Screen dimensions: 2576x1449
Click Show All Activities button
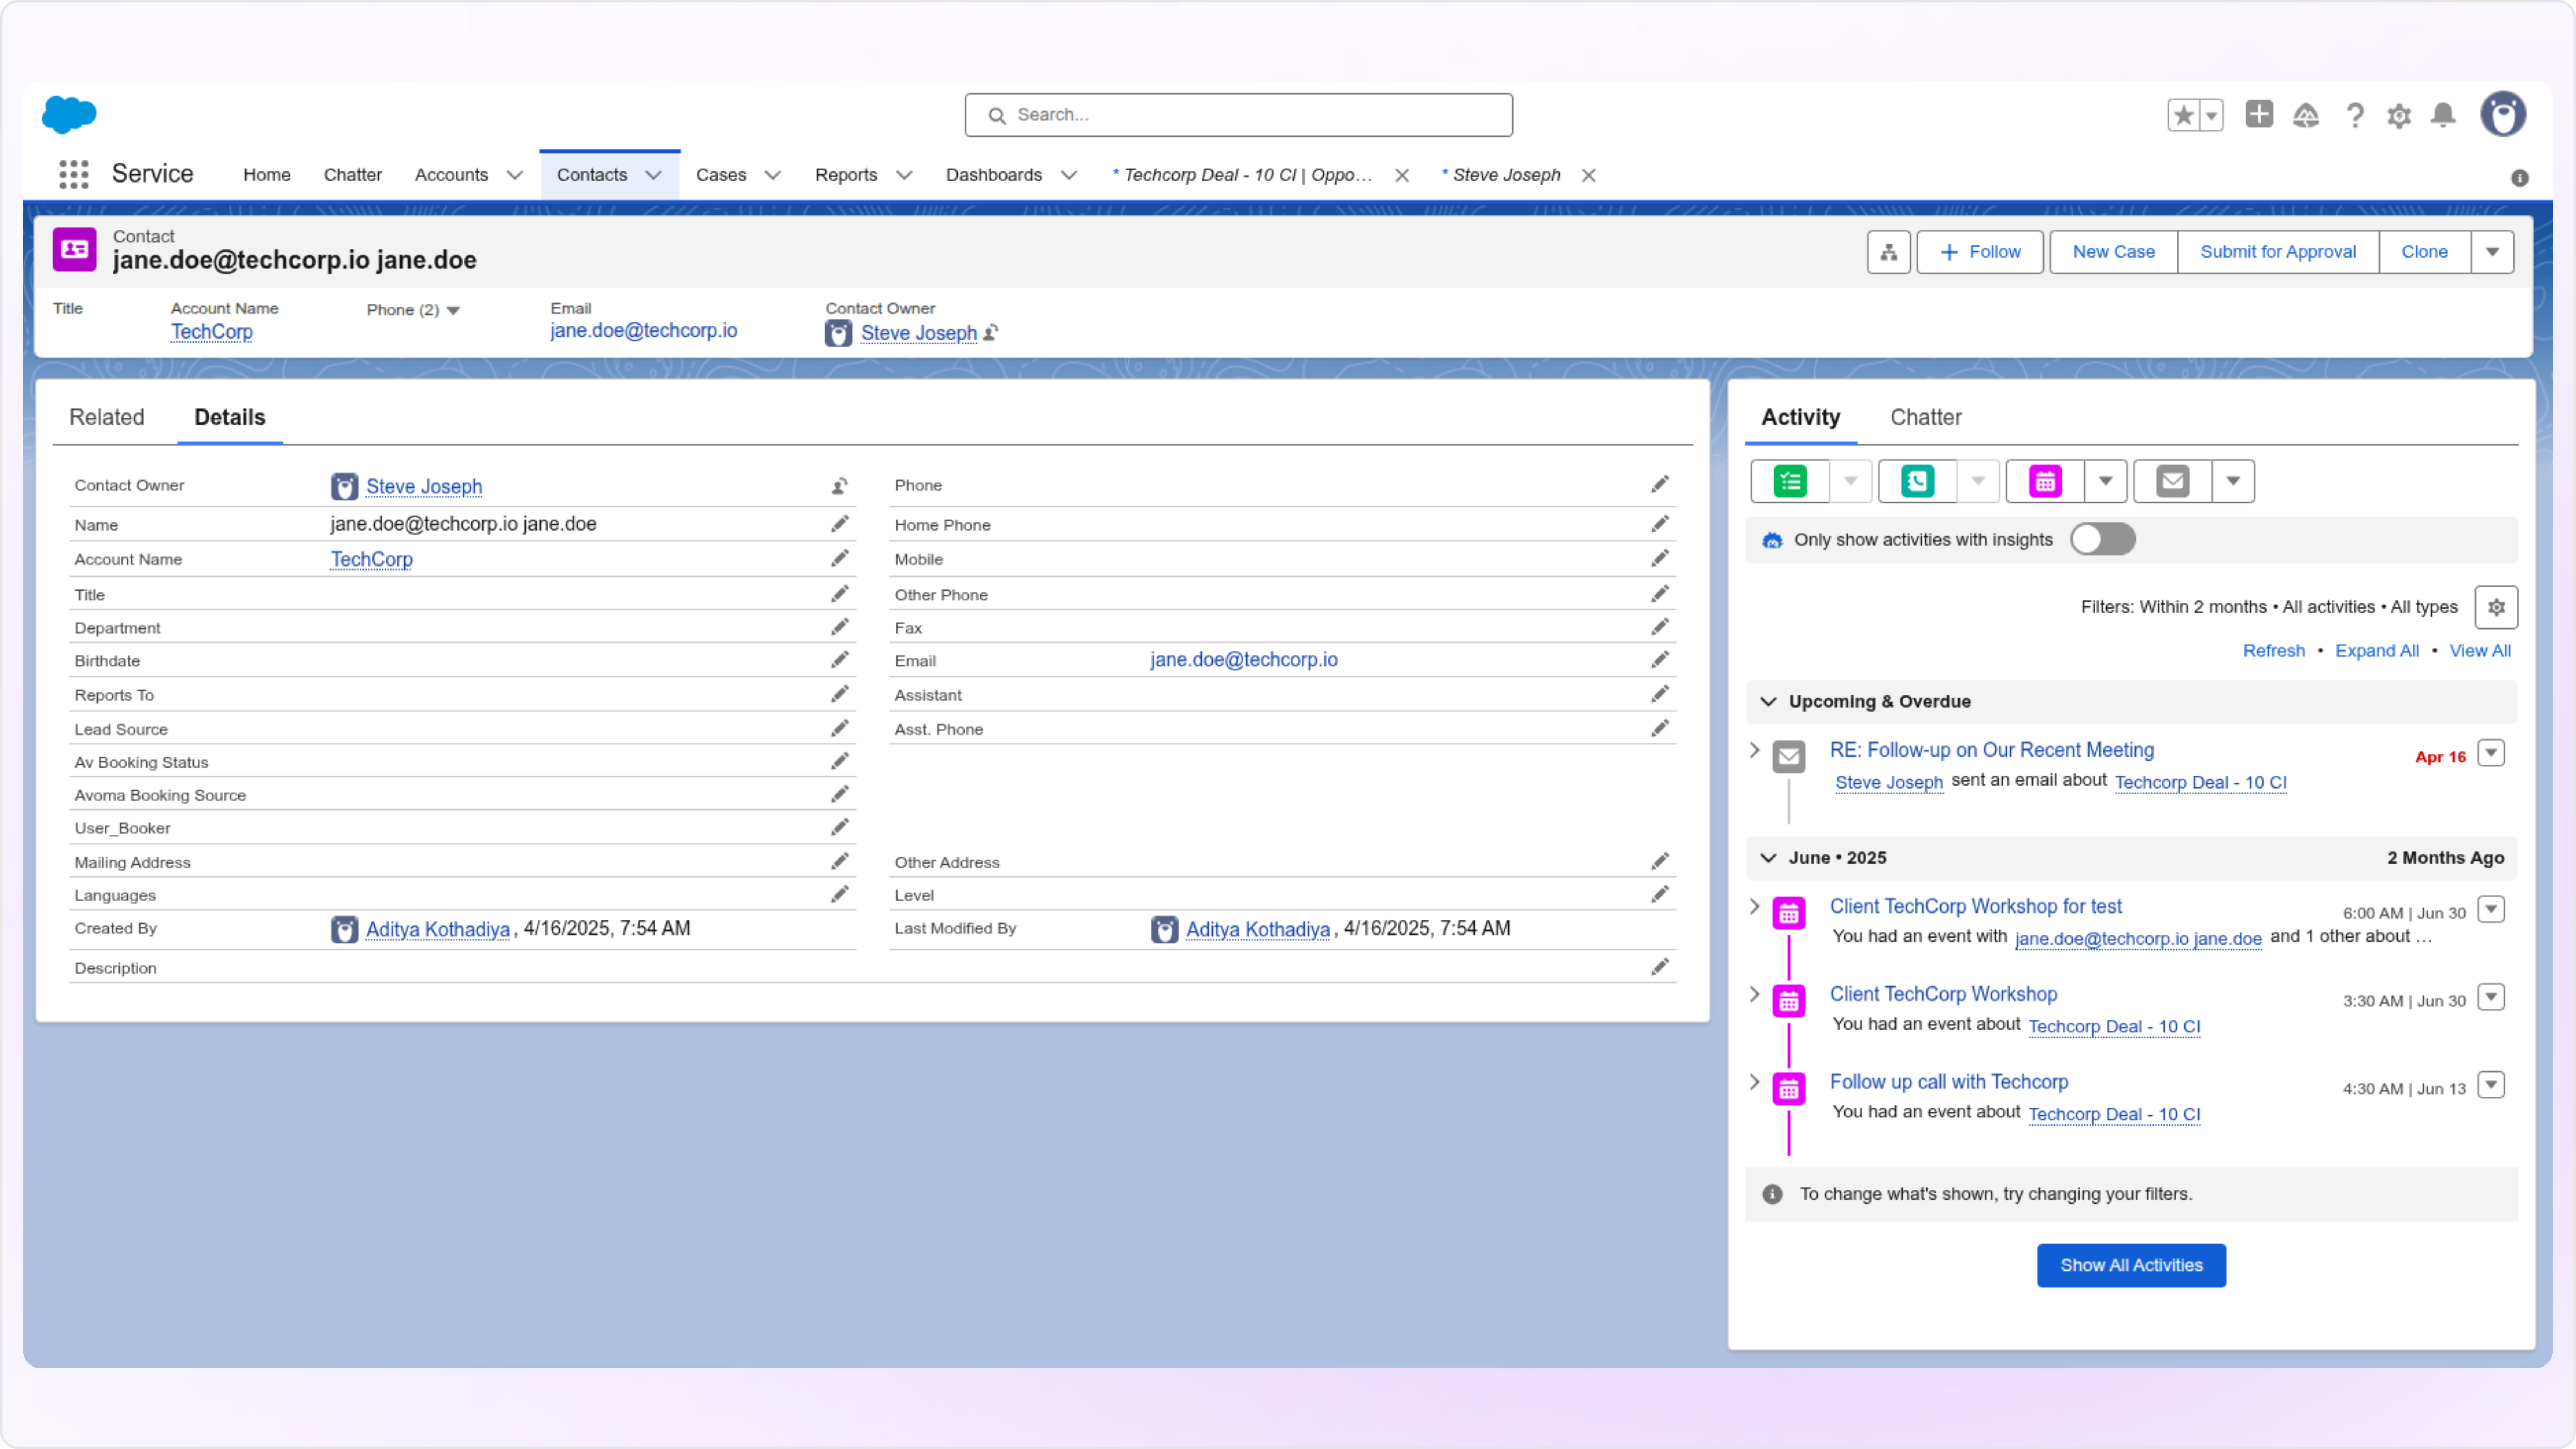(x=2131, y=1266)
